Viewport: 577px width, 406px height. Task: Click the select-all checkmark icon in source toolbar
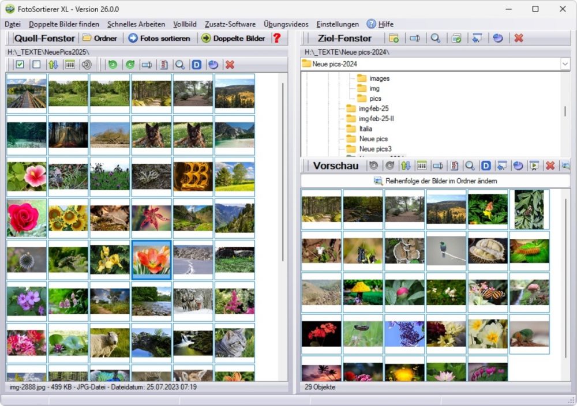click(x=20, y=65)
